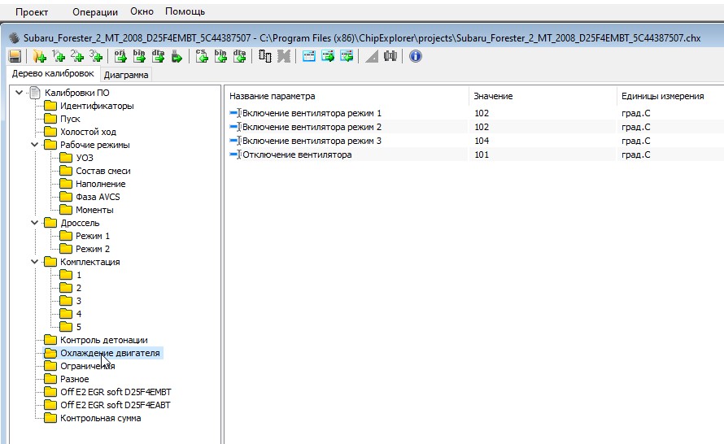Collapse the Рабочие режимы tree node

tap(34, 145)
